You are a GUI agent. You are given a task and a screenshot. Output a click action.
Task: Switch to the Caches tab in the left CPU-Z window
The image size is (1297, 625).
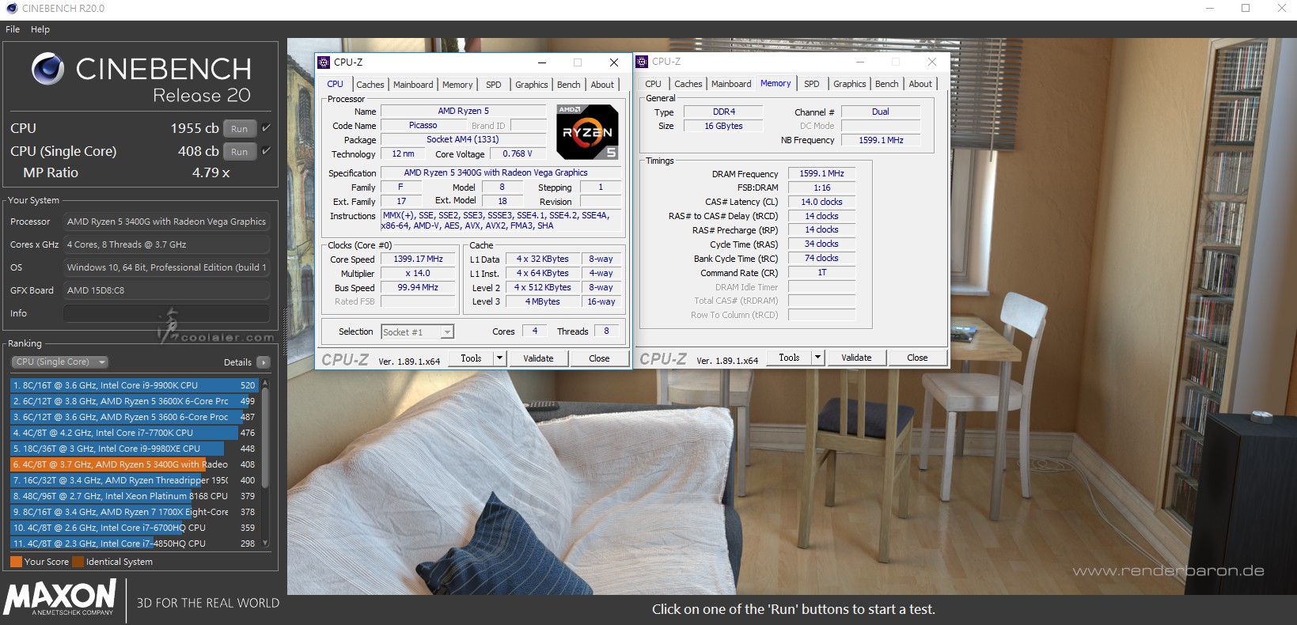pos(370,85)
